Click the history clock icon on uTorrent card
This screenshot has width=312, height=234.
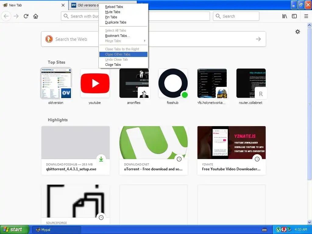(179, 159)
